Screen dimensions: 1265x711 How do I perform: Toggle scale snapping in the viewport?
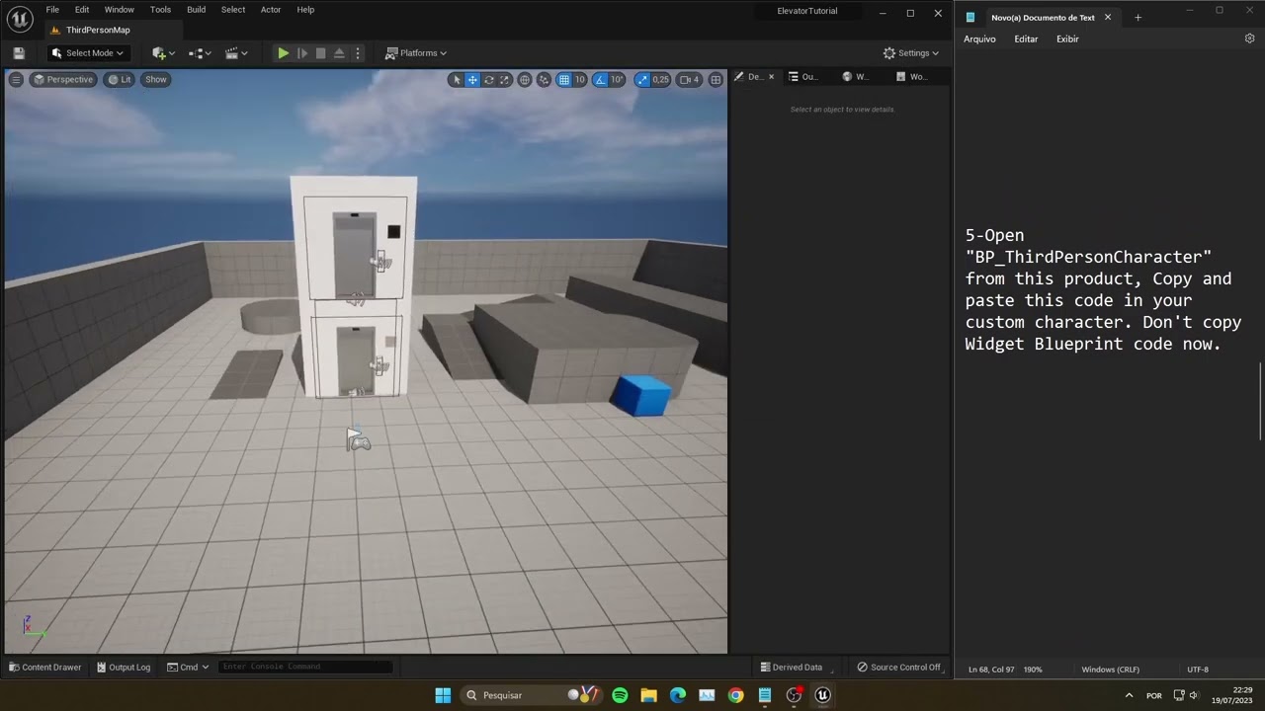coord(642,80)
